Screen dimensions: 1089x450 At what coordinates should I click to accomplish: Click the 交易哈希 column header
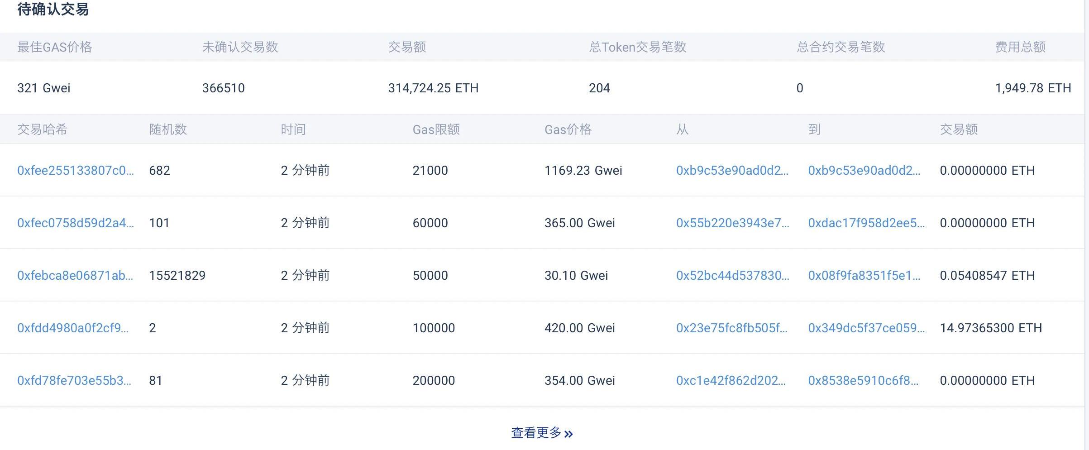(42, 129)
